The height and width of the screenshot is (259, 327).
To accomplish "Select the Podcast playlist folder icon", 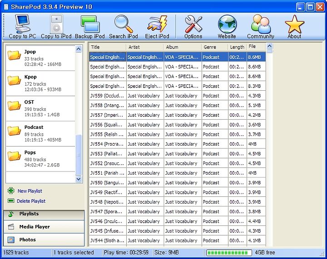I will pos(14,131).
